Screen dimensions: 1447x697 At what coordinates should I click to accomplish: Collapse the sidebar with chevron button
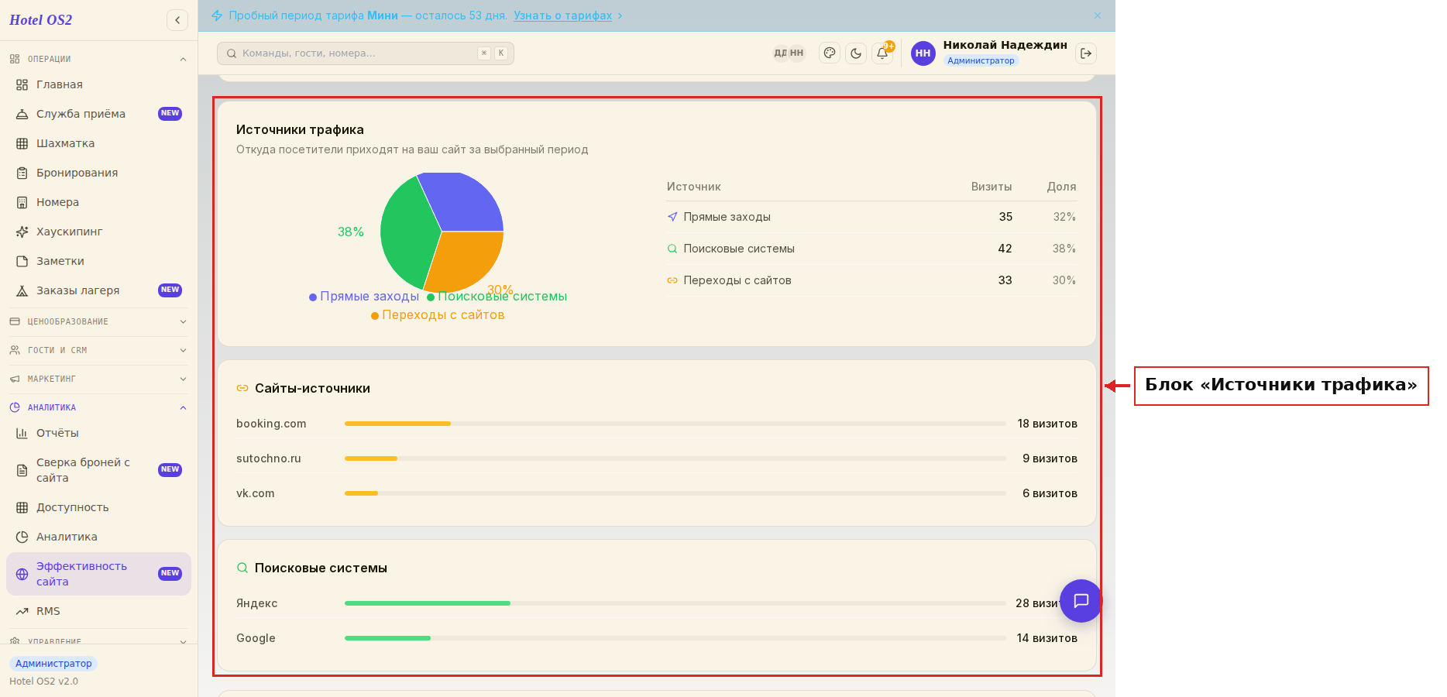(x=177, y=20)
